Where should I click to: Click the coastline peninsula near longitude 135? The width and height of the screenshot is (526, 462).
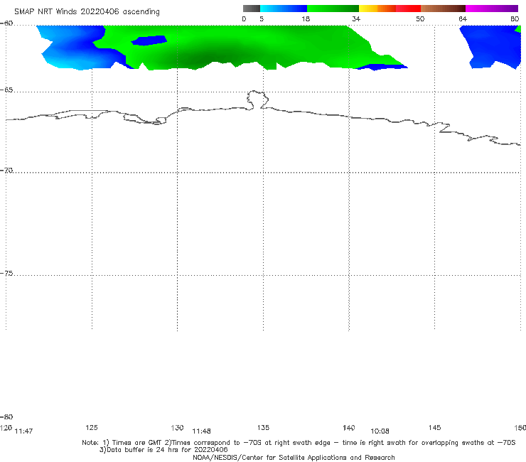click(x=257, y=100)
